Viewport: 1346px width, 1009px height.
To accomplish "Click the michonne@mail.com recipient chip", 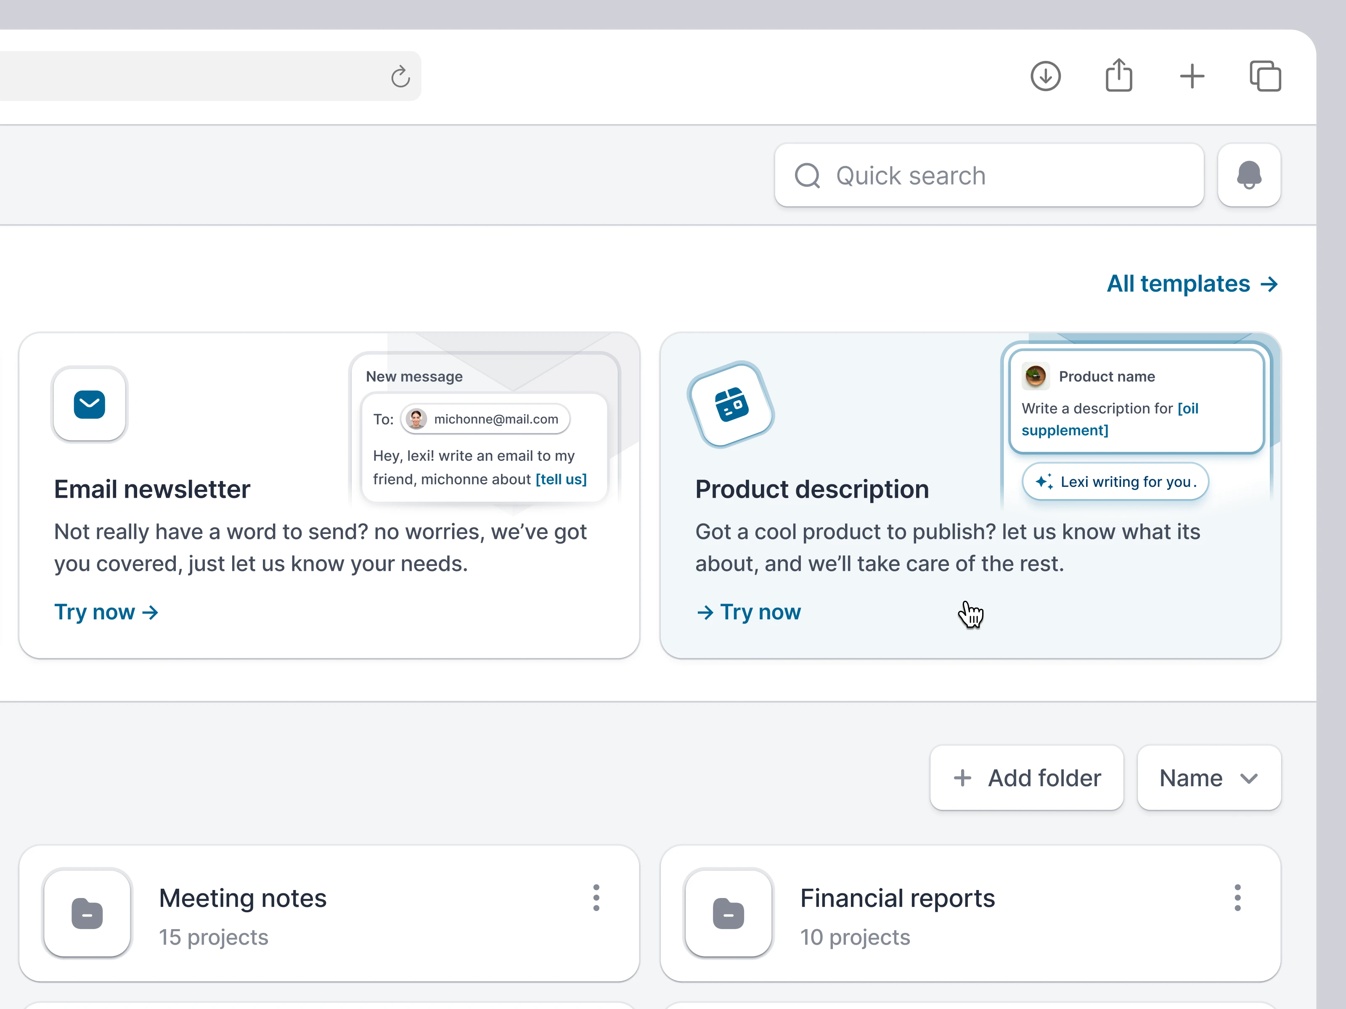I will pos(485,419).
